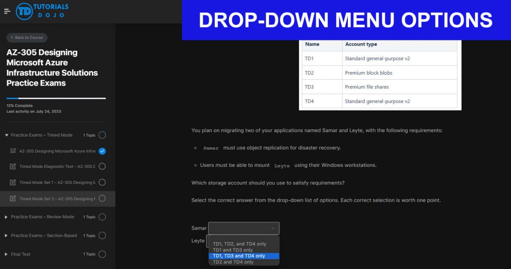
Task: Toggle completion circle for Final Test
Action: tap(102, 254)
